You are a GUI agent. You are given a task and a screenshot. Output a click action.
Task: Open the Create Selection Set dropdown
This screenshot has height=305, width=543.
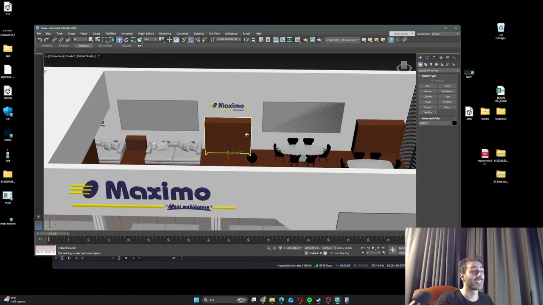[229, 40]
